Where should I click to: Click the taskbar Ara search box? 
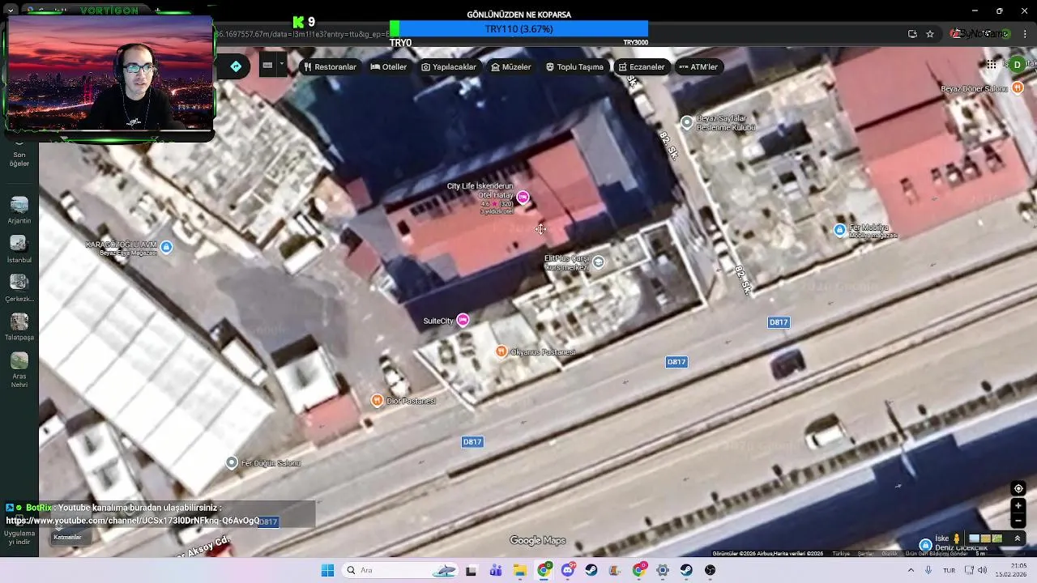(x=401, y=570)
